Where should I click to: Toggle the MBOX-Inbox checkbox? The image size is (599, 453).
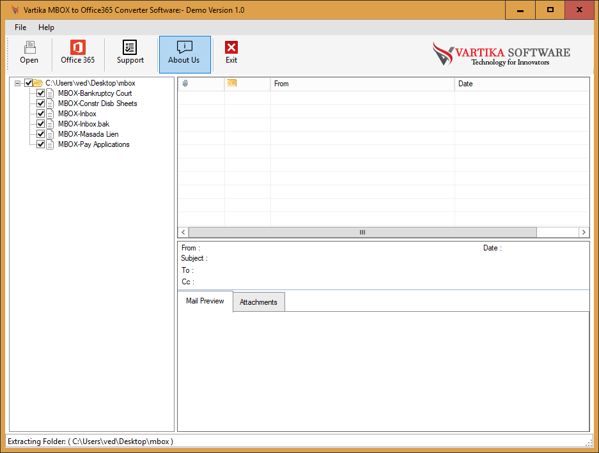40,114
